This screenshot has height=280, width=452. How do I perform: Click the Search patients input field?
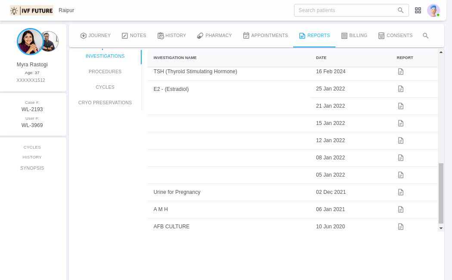tap(347, 10)
